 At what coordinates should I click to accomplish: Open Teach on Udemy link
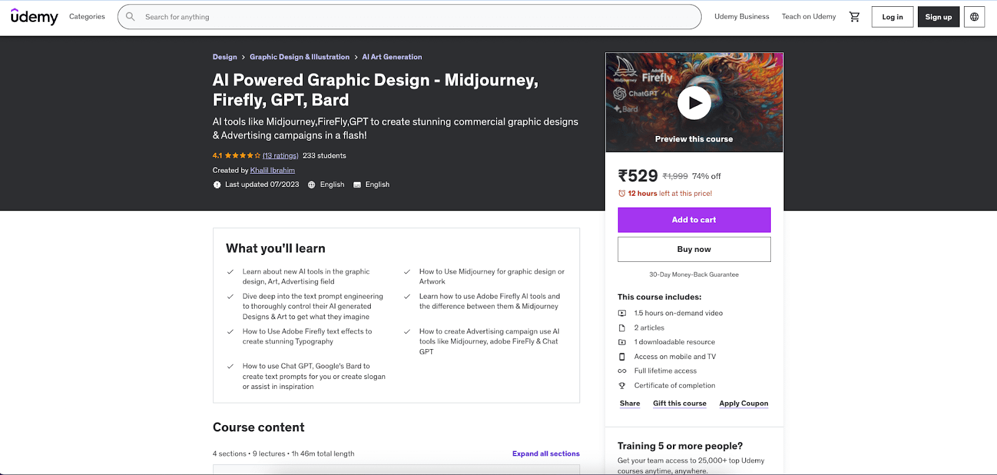809,17
